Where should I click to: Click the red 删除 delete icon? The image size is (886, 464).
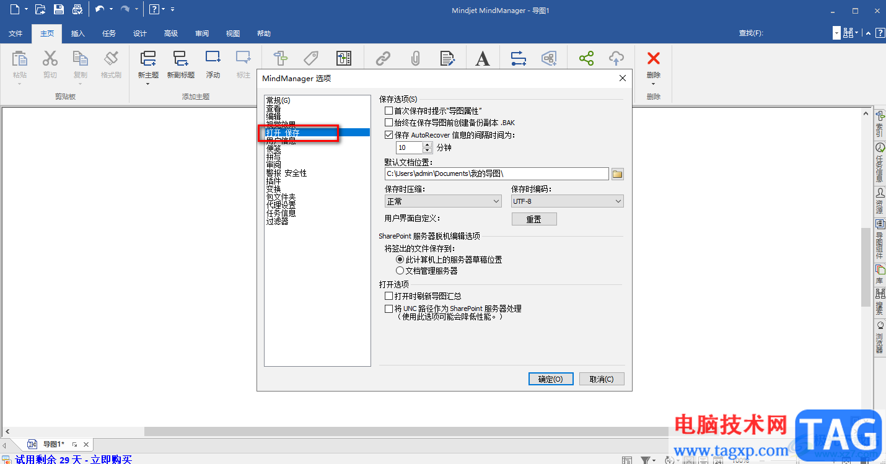coord(654,58)
